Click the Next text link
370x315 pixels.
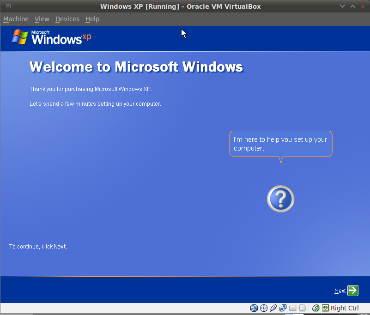coord(340,291)
